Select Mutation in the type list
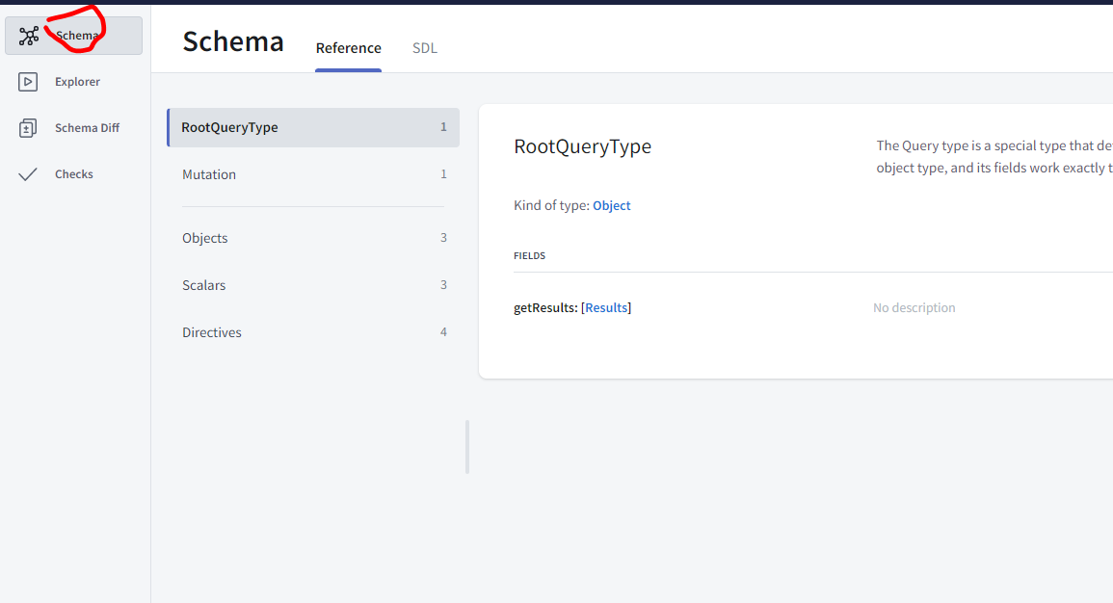The height and width of the screenshot is (603, 1113). coord(313,174)
